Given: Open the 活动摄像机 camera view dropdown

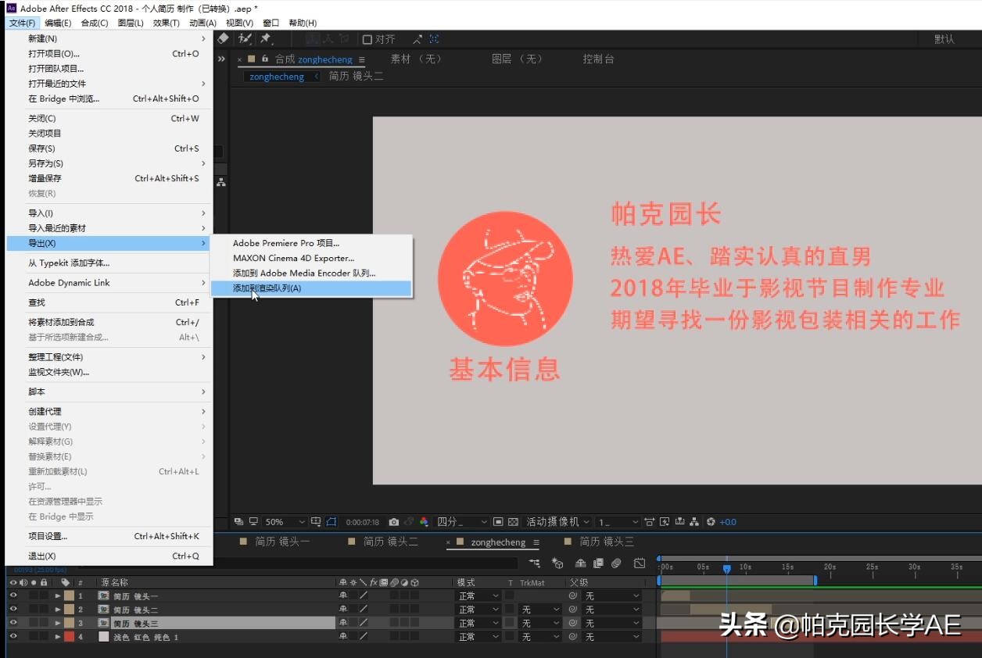Looking at the screenshot, I should point(558,522).
